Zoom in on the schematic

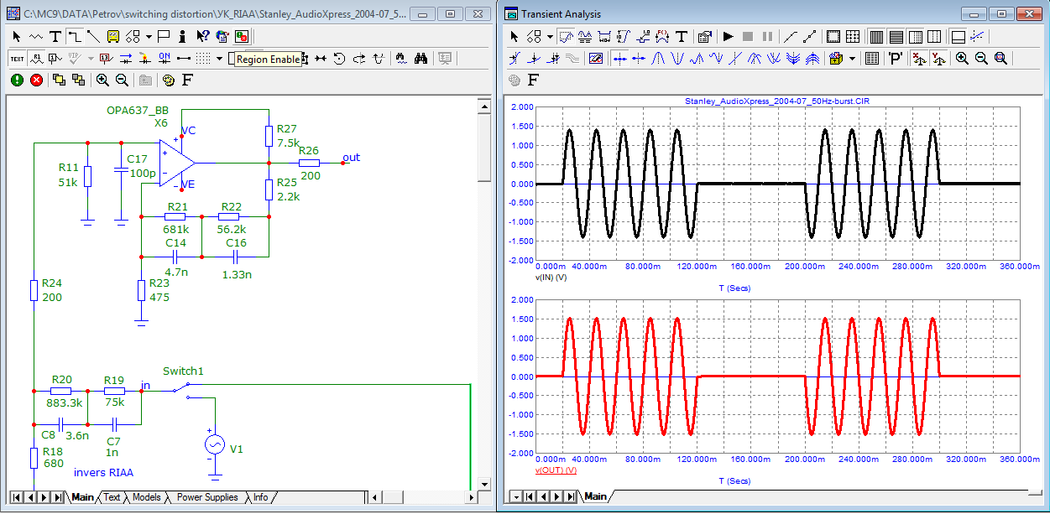102,80
